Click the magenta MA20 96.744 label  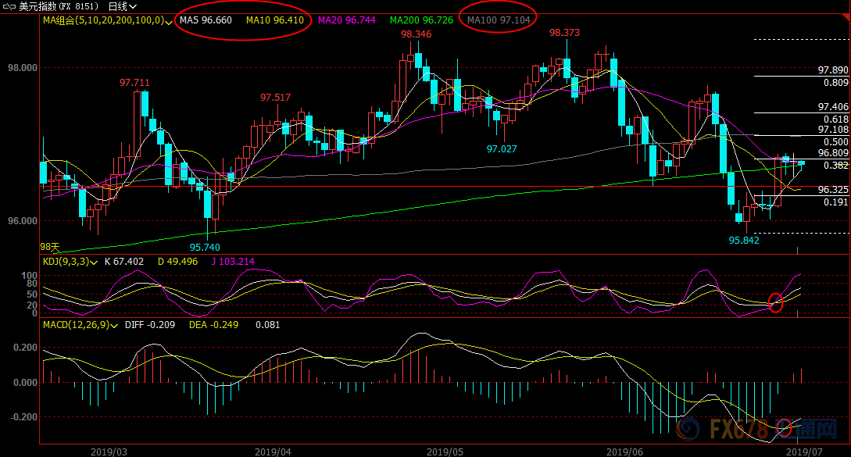coord(347,20)
